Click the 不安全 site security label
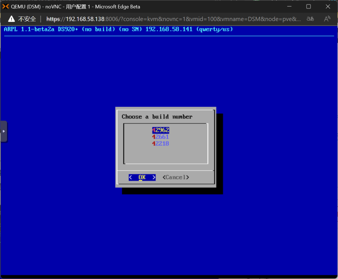 [x=27, y=19]
